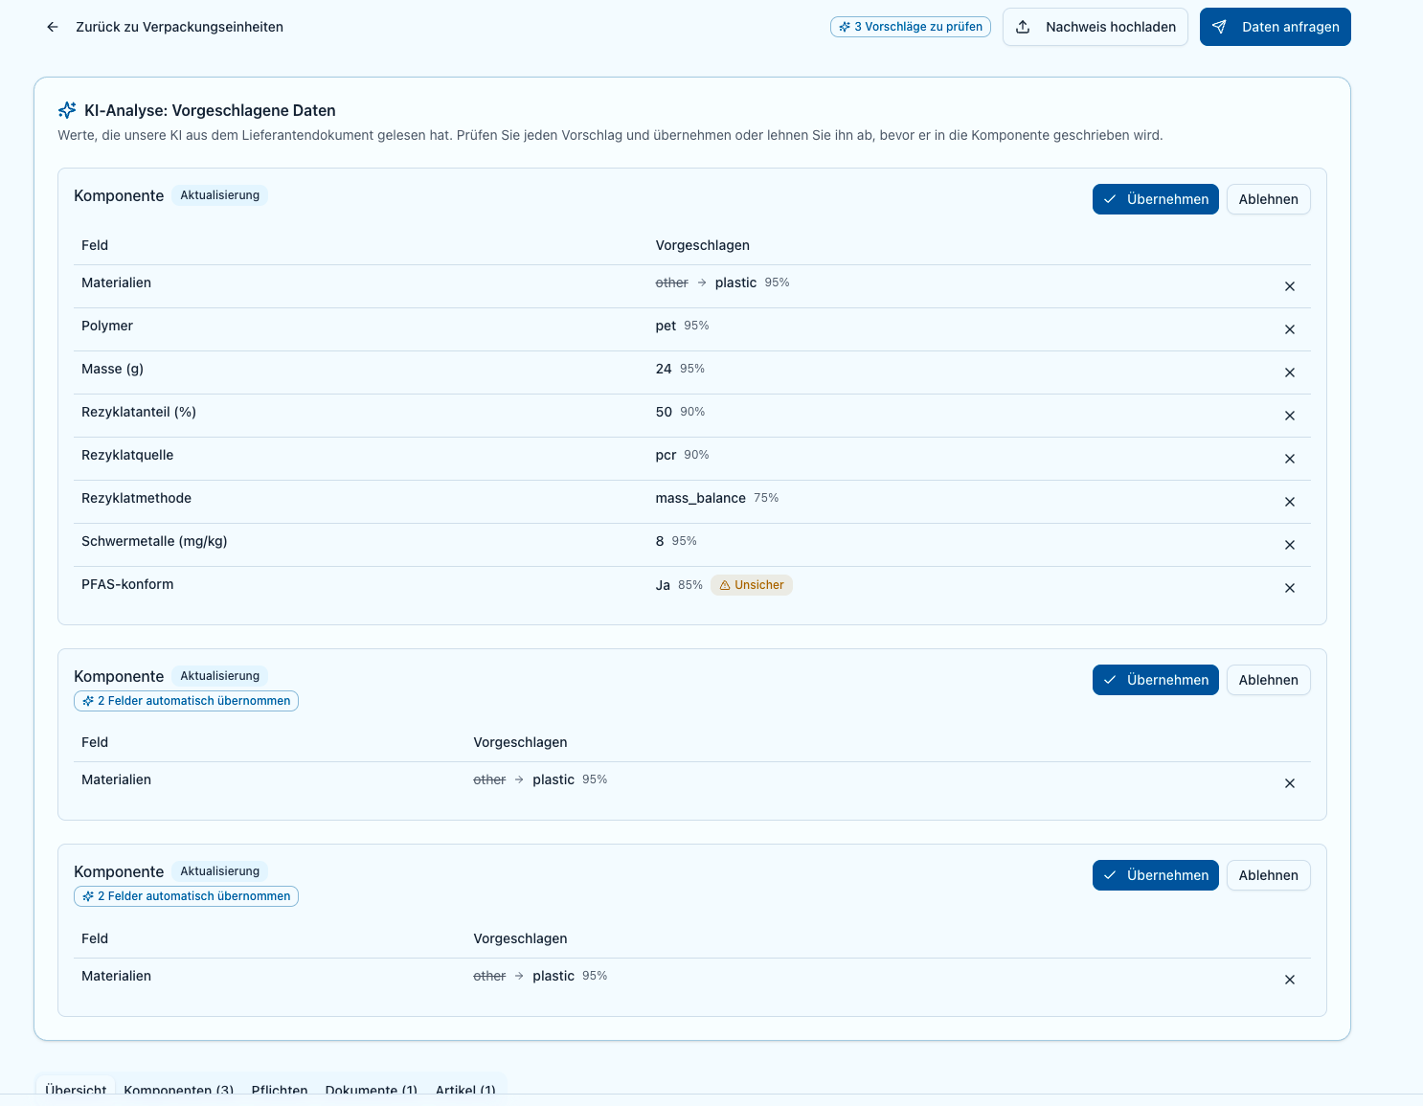Viewport: 1423px width, 1106px height.
Task: Click the KI-Analyse sparkle icon in heading
Action: click(x=67, y=110)
